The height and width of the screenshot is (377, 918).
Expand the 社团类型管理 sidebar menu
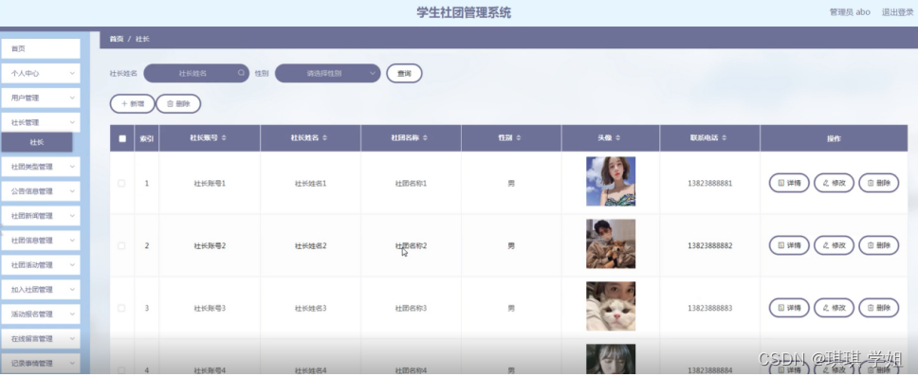(x=41, y=167)
